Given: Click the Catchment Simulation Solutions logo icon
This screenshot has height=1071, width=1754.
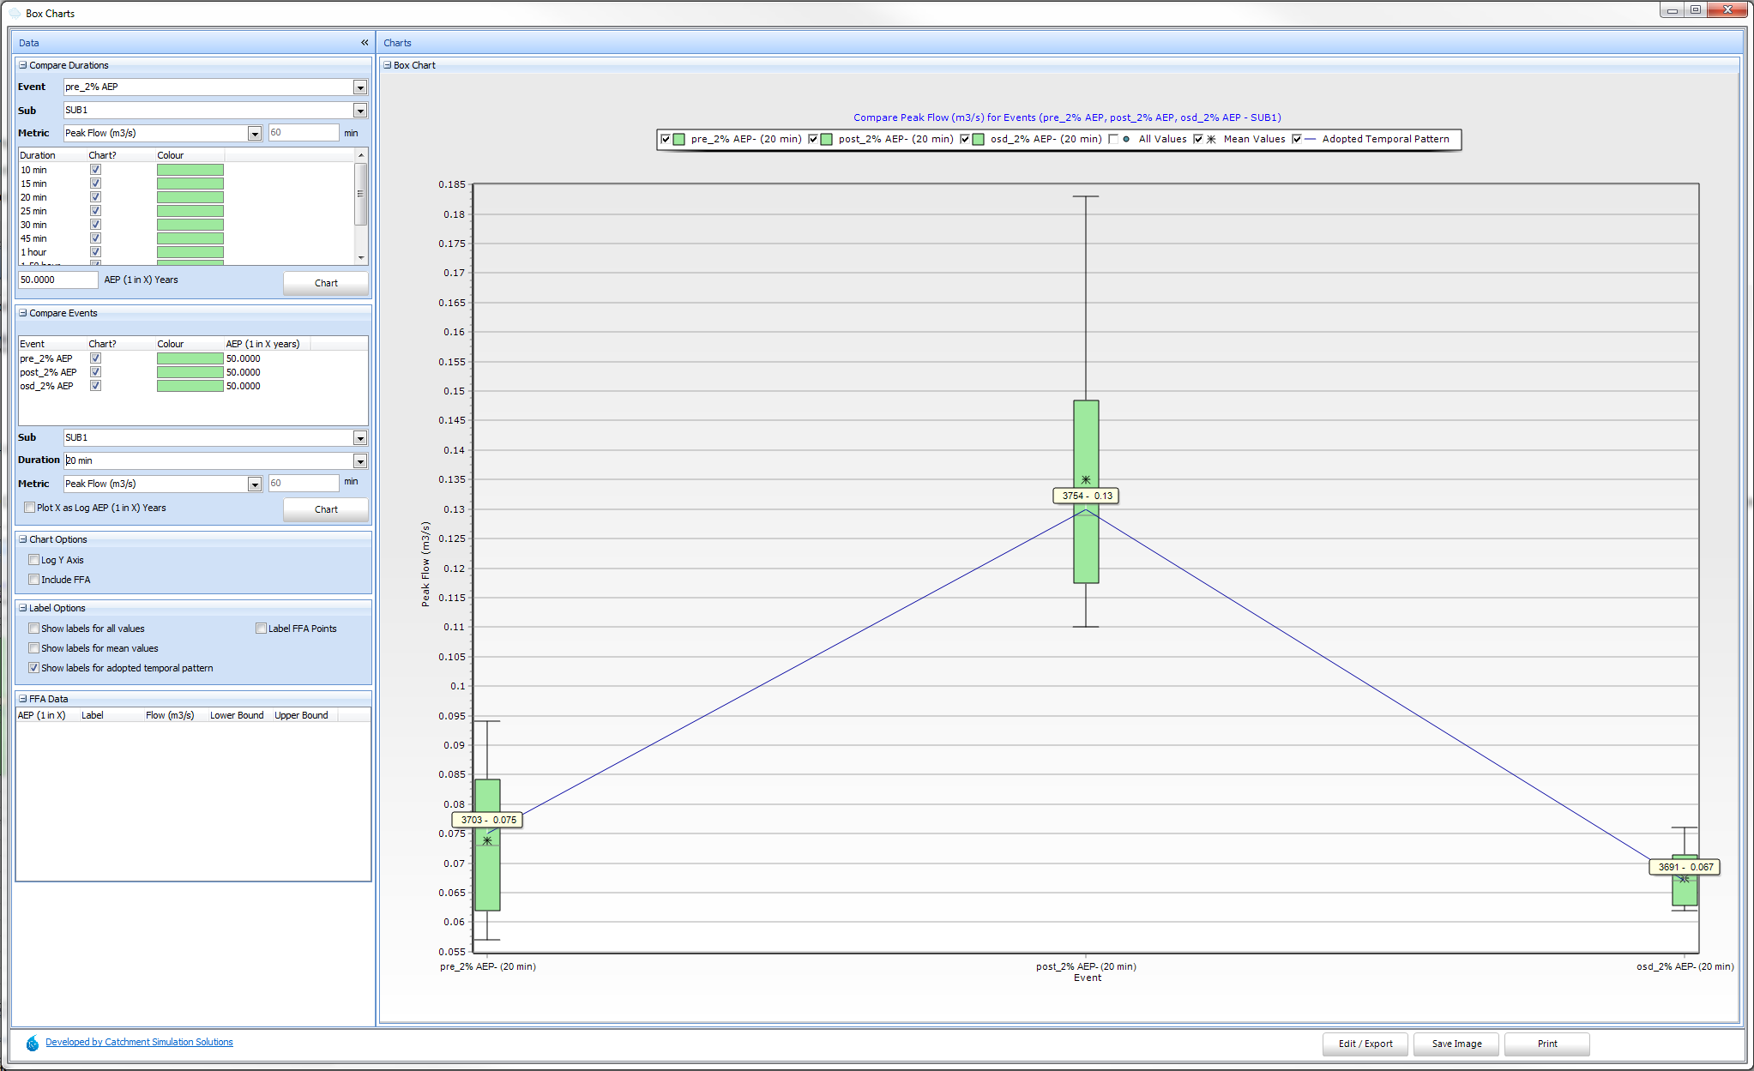Looking at the screenshot, I should coord(33,1043).
